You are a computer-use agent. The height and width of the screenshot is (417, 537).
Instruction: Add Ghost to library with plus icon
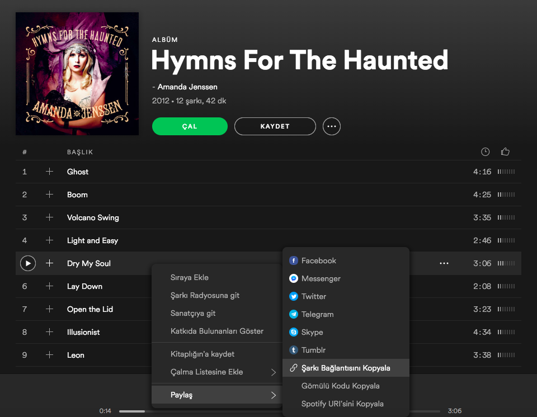pos(49,172)
